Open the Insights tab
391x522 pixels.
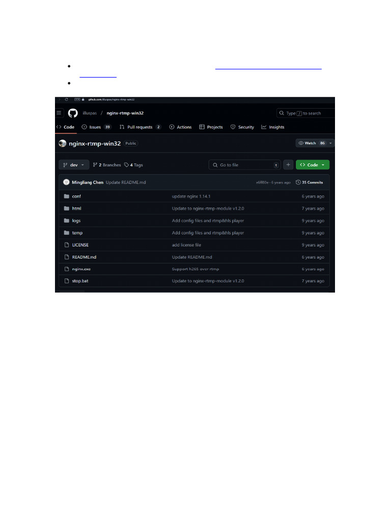(x=273, y=127)
